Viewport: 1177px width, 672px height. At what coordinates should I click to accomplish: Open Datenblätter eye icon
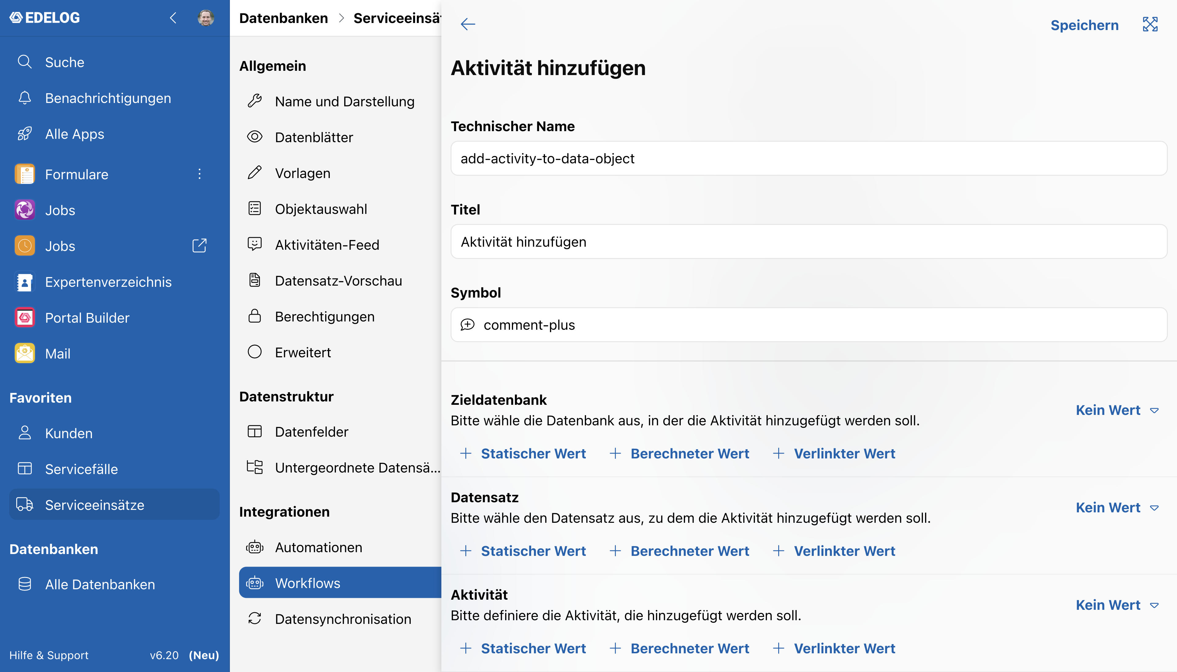click(x=255, y=137)
